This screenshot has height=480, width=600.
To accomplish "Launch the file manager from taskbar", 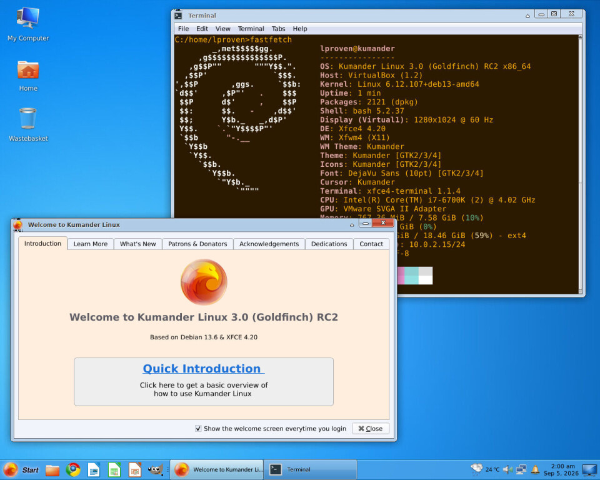I will coord(52,469).
